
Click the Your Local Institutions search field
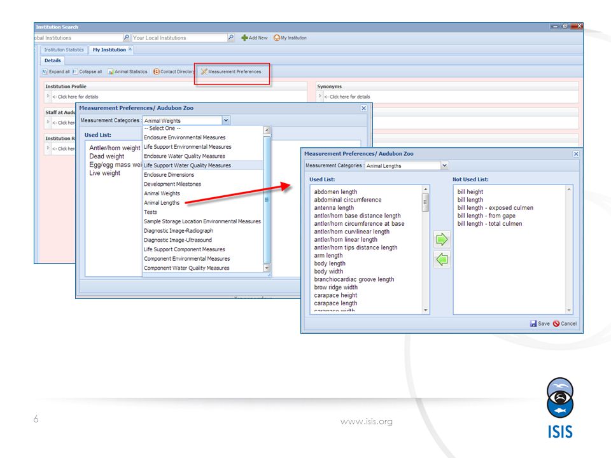[180, 38]
